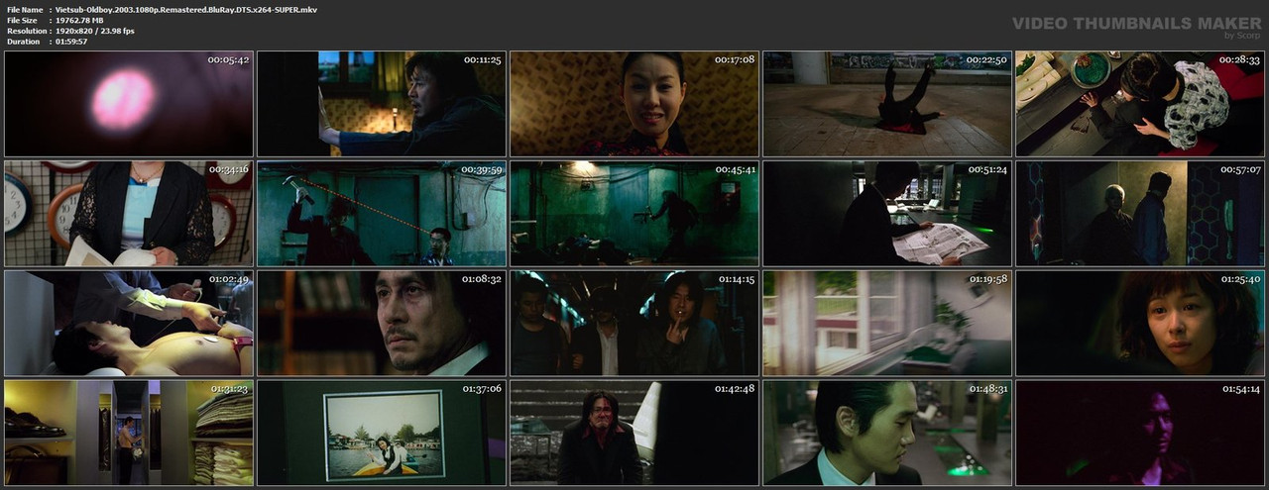Select the duration value 01:59:57
Screen dimensions: 1269x490
click(72, 42)
